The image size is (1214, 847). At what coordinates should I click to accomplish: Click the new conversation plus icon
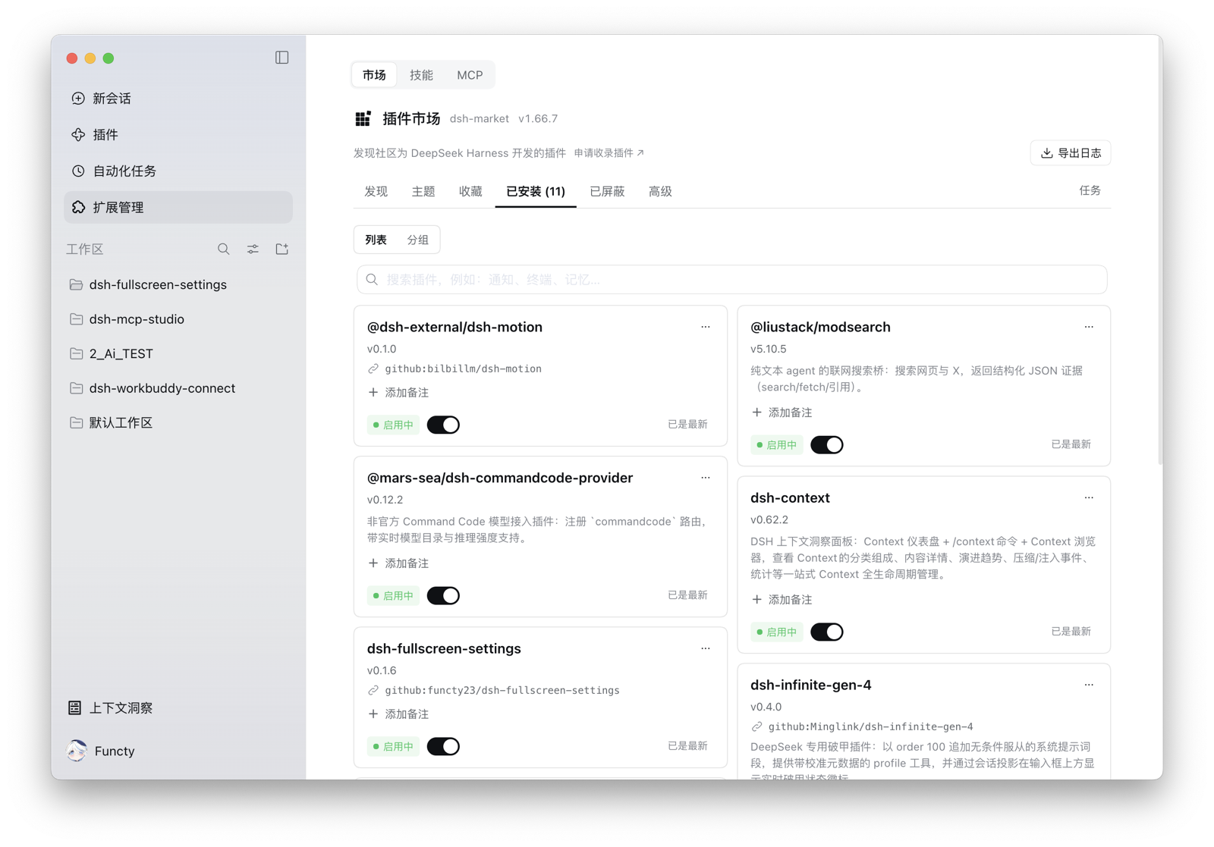tap(78, 99)
